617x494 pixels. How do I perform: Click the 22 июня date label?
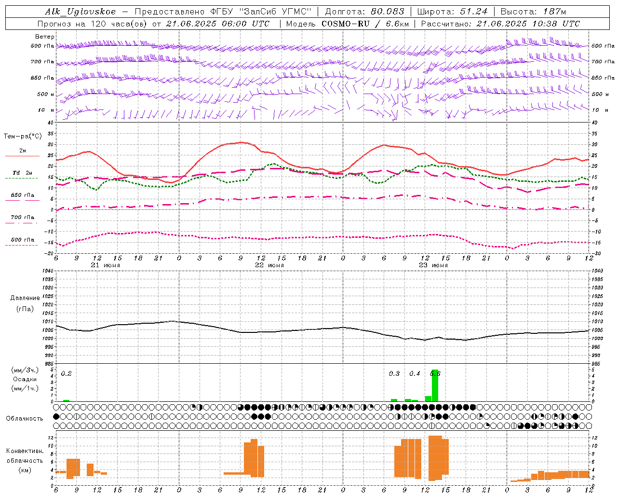point(269,265)
